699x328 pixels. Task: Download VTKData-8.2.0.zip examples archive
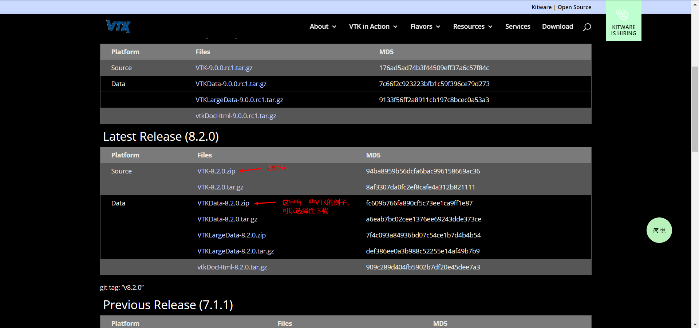(x=223, y=203)
